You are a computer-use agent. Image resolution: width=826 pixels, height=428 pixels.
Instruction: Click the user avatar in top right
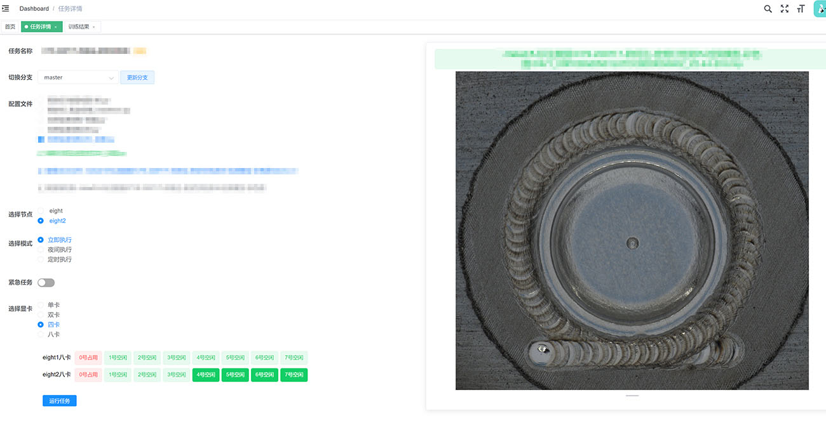pyautogui.click(x=820, y=9)
